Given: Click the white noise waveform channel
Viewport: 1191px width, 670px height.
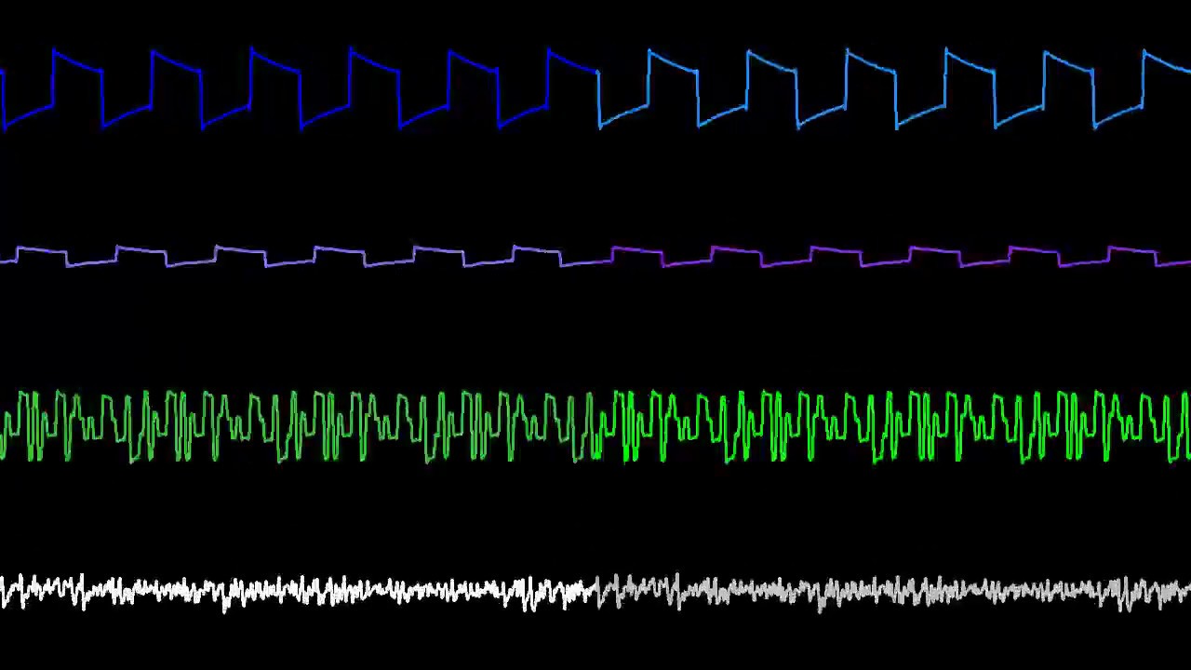Looking at the screenshot, I should tap(595, 592).
